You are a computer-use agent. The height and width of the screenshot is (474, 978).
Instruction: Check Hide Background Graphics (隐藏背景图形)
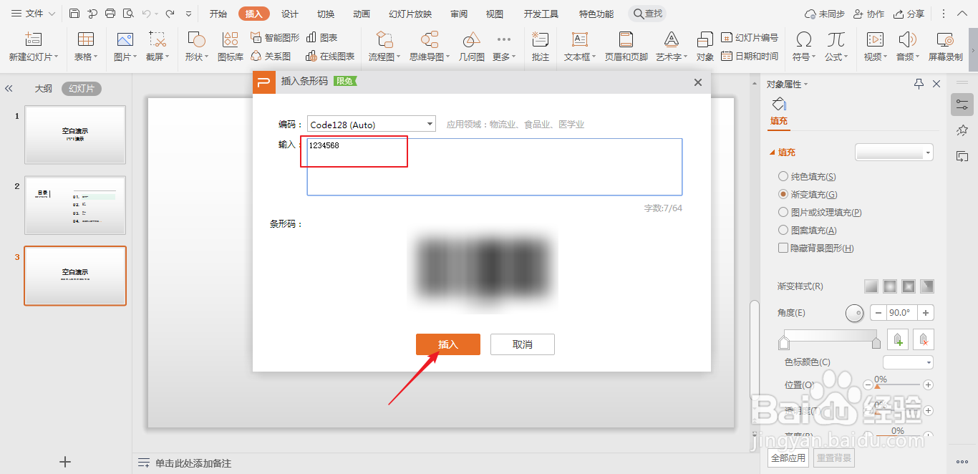pyautogui.click(x=783, y=248)
